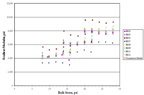The height and width of the screenshot is (95, 144).
Task: Click the BS02 pink square legend marker
Action: pos(125,31)
